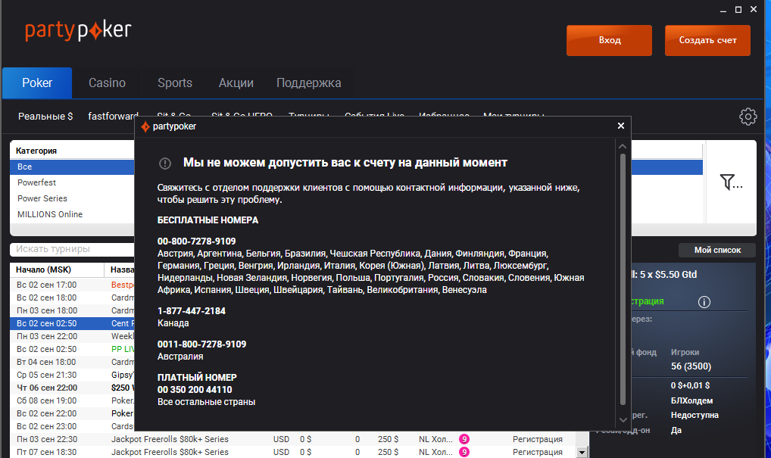Open the Casino tab
The width and height of the screenshot is (771, 458).
108,83
